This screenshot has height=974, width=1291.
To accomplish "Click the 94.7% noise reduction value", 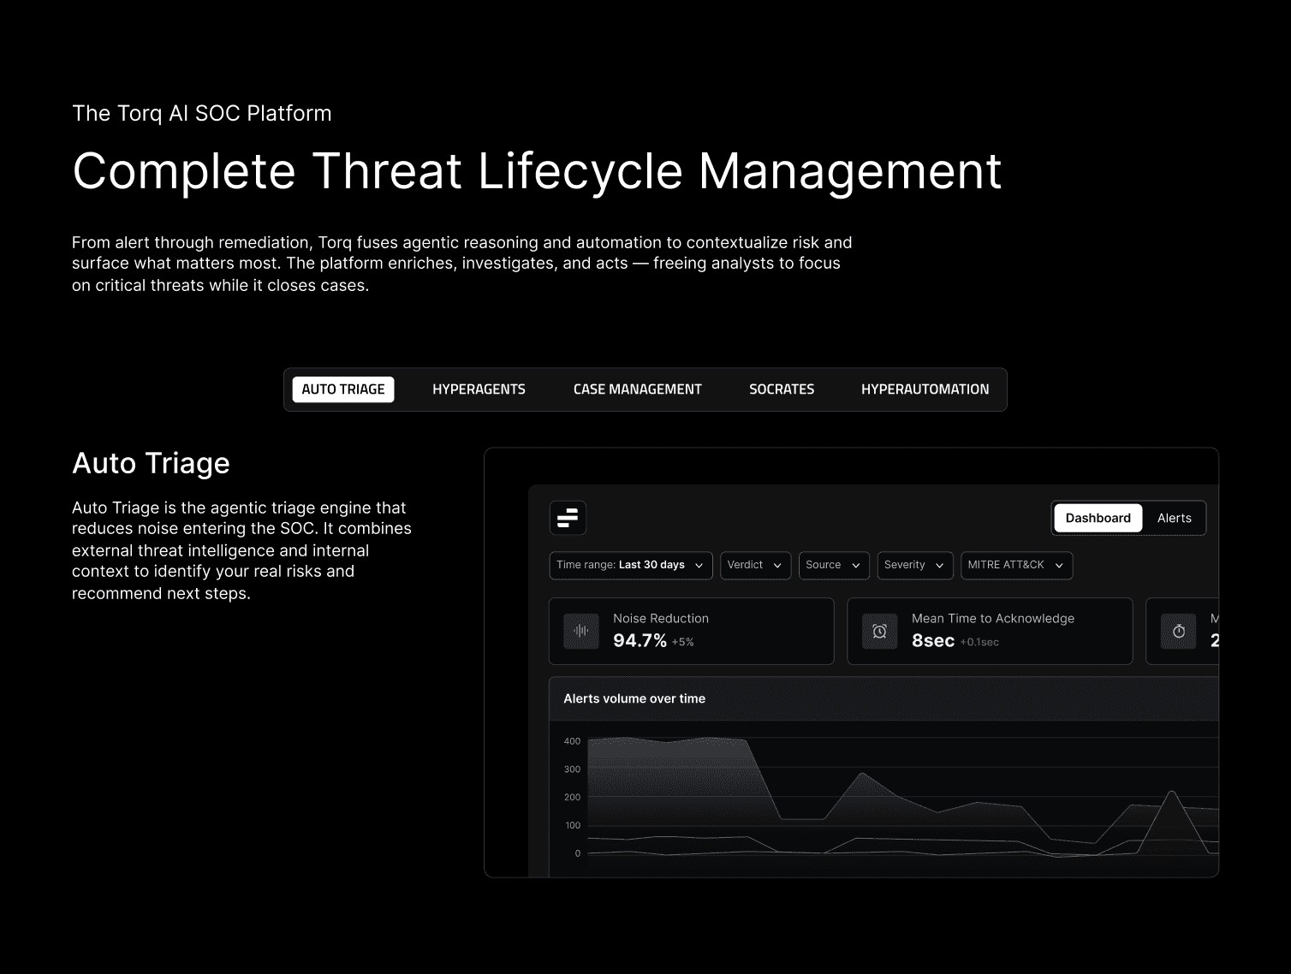I will click(640, 640).
